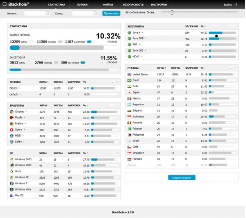Click the Java X exploit bug icon
Screen dimensions: 246x218
point(129,33)
